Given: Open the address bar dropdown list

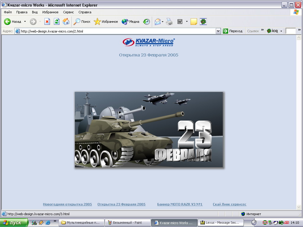Looking at the screenshot, I should pos(218,31).
